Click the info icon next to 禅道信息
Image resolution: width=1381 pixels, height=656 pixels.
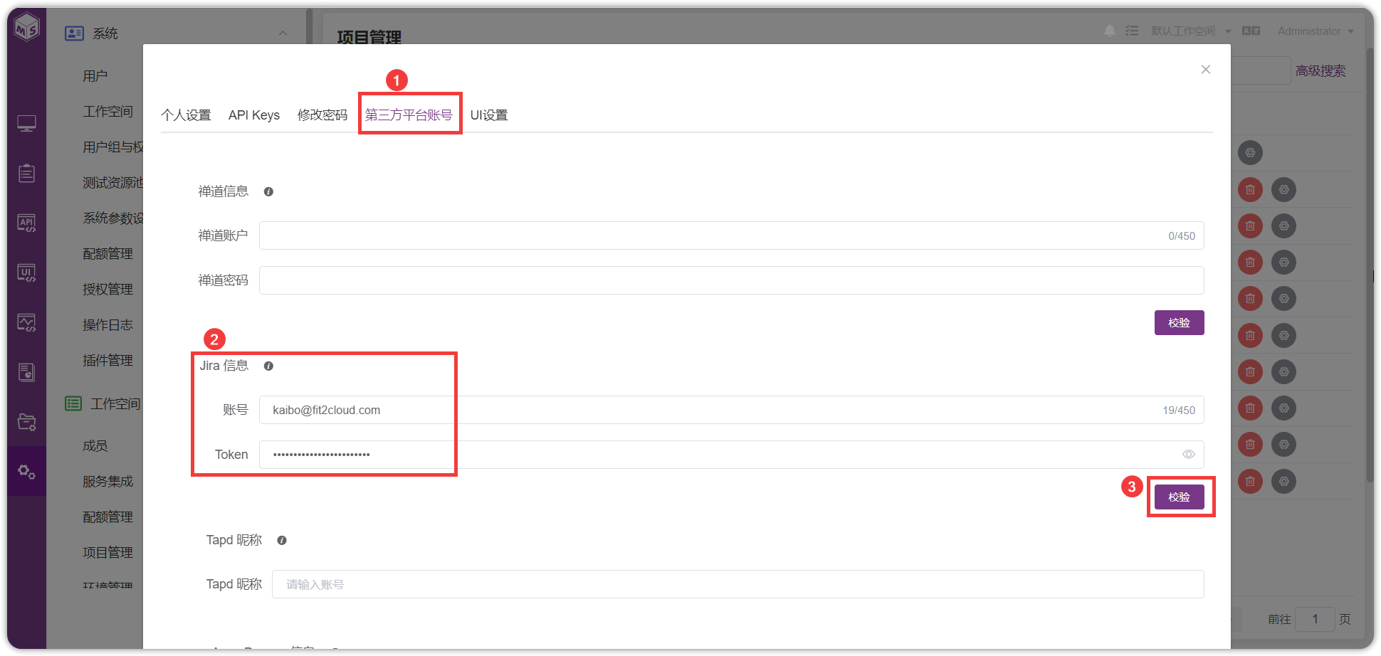point(268,191)
